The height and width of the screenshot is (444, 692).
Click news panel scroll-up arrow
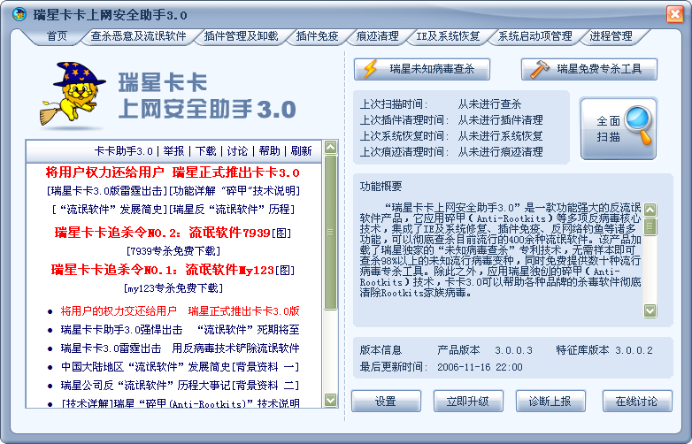[x=331, y=148]
